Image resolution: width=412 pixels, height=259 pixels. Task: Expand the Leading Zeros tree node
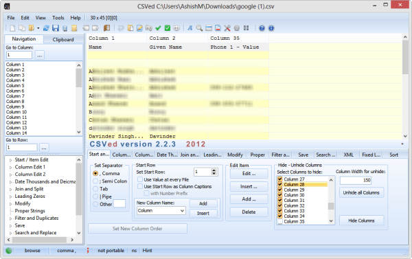tap(11, 196)
